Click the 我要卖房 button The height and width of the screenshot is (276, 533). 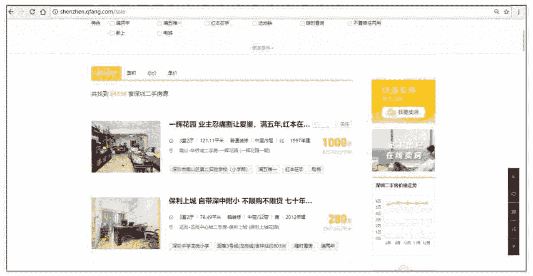pos(403,112)
